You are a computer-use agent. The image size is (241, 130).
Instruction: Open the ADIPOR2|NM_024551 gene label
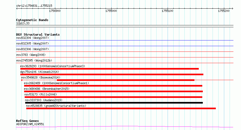click(30, 124)
